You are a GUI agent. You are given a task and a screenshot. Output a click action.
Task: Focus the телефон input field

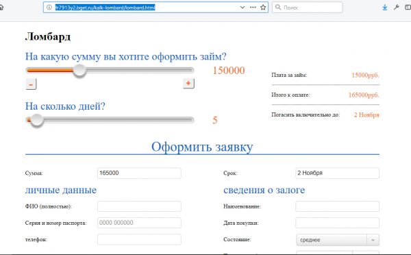(x=139, y=239)
